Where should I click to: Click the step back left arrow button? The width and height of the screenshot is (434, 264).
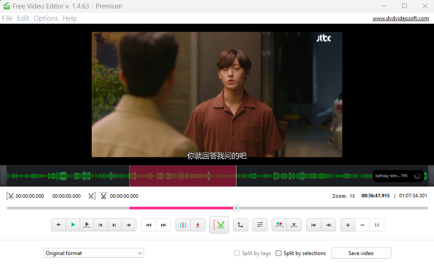[x=59, y=225]
